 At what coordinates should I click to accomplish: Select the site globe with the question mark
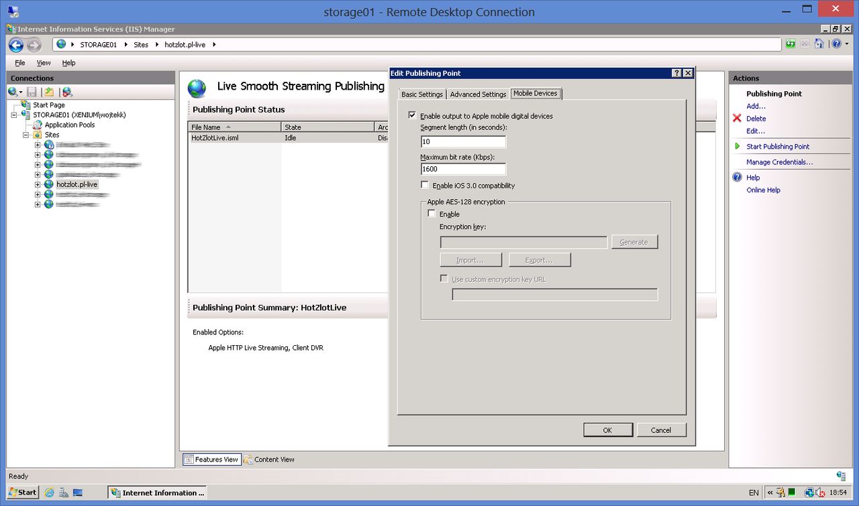tap(49, 145)
